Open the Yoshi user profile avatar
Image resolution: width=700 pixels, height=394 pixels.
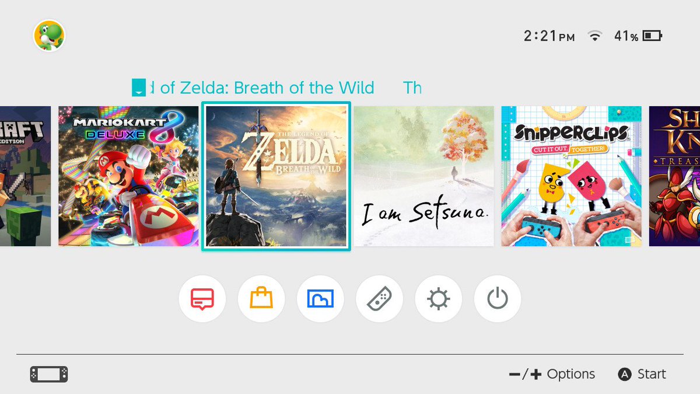[49, 36]
